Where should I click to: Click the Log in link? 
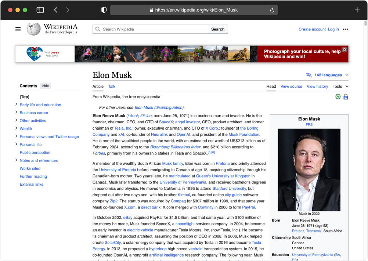pos(333,29)
